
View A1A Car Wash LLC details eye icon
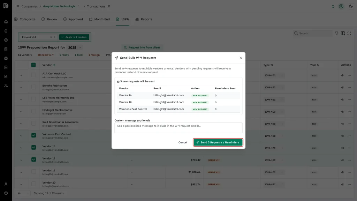coord(342,75)
